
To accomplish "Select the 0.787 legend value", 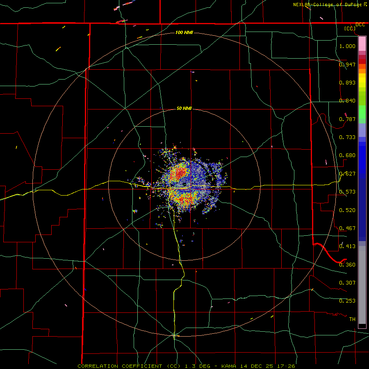I will pos(347,119).
